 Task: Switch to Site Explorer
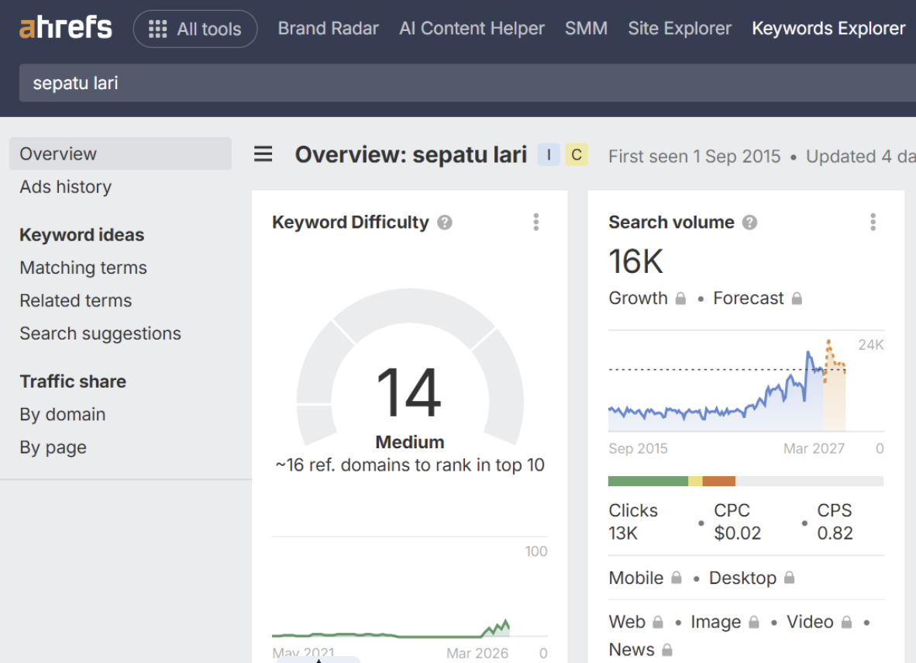(x=680, y=29)
